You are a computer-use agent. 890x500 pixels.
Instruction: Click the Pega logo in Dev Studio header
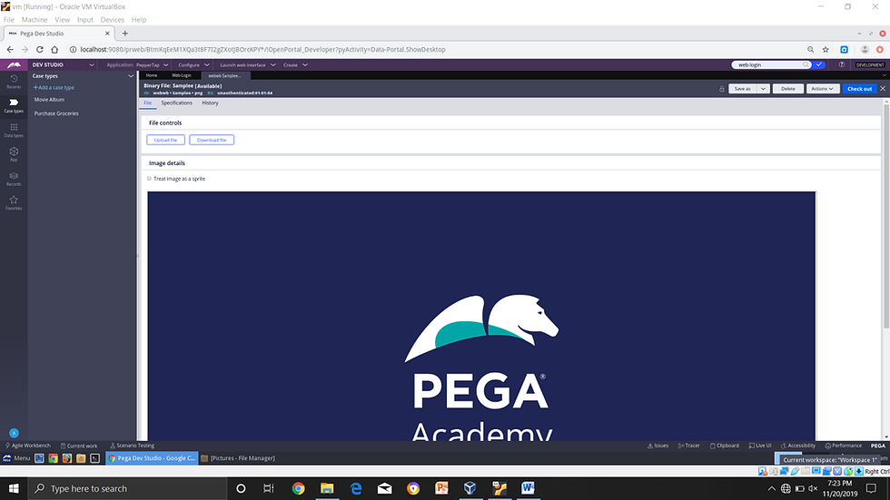(15, 65)
